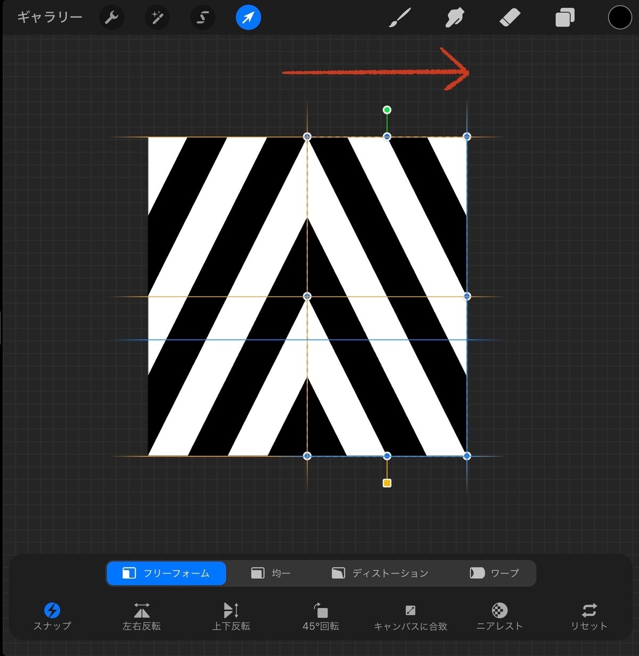Open the black color picker circle
Viewport: 639px width, 656px height.
pyautogui.click(x=620, y=18)
